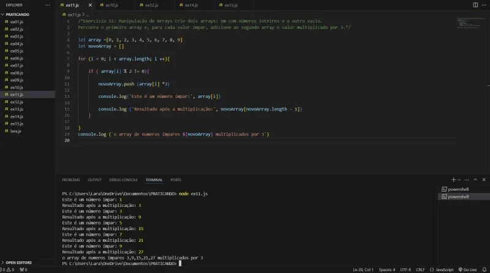Select ex11.js in the explorer list
490x273 pixels.
[28, 95]
